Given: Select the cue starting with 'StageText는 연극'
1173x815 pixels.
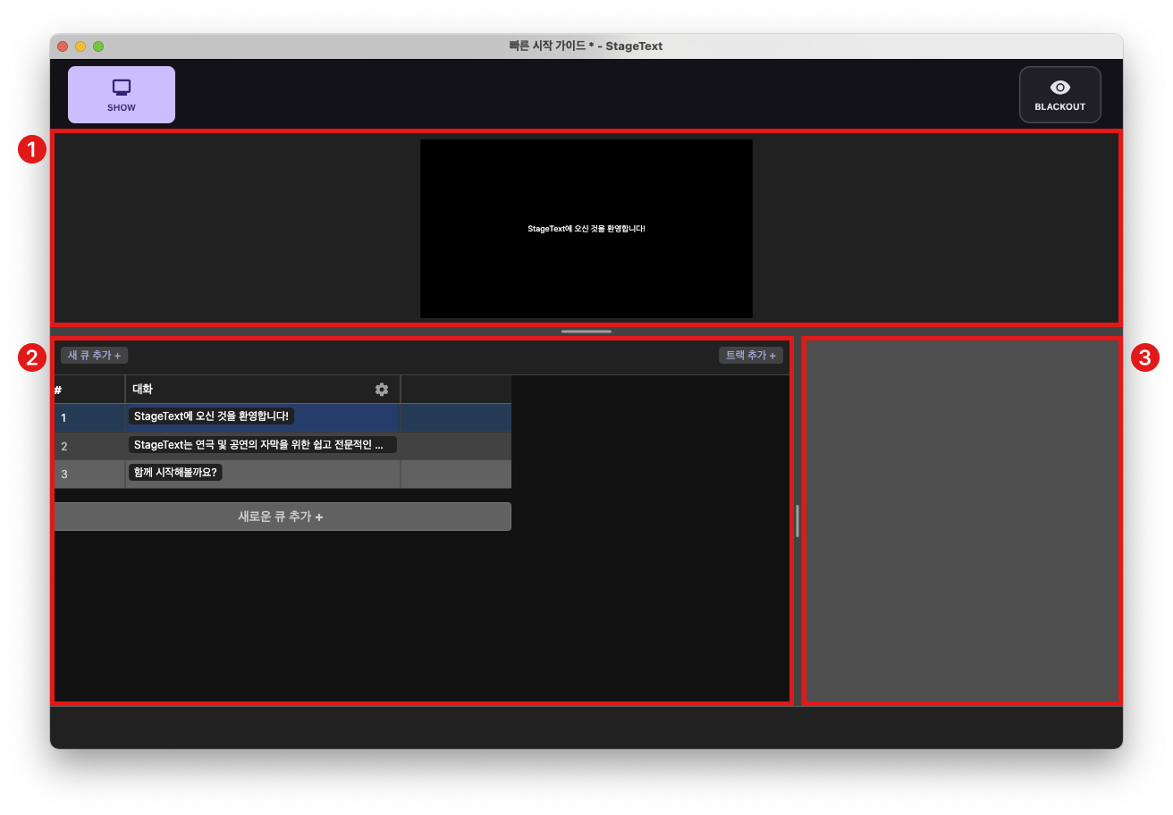Looking at the screenshot, I should 262,444.
